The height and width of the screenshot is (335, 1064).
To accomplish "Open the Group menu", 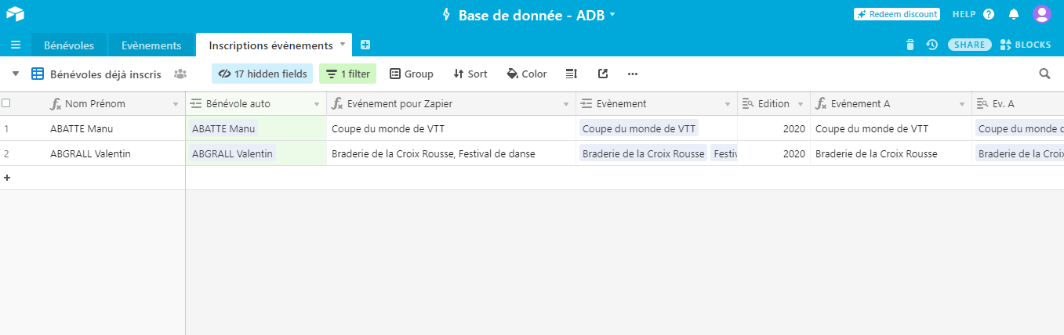I will tap(412, 74).
